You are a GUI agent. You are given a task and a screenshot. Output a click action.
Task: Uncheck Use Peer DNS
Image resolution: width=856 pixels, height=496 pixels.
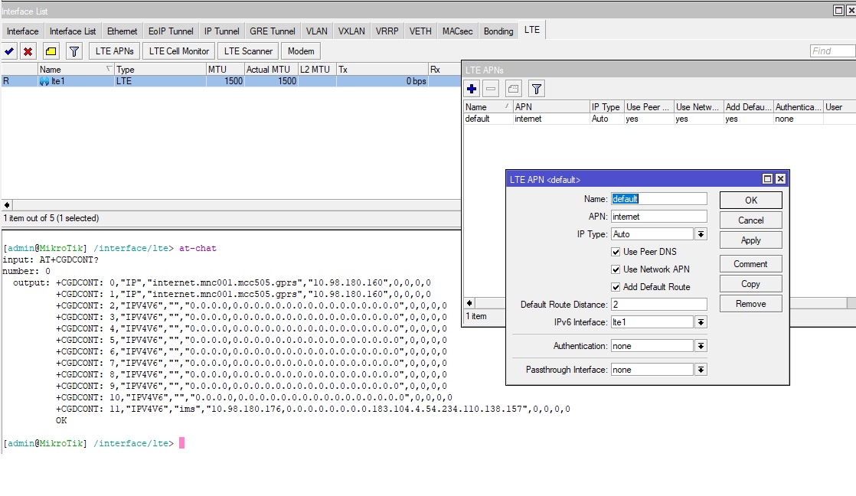(616, 251)
